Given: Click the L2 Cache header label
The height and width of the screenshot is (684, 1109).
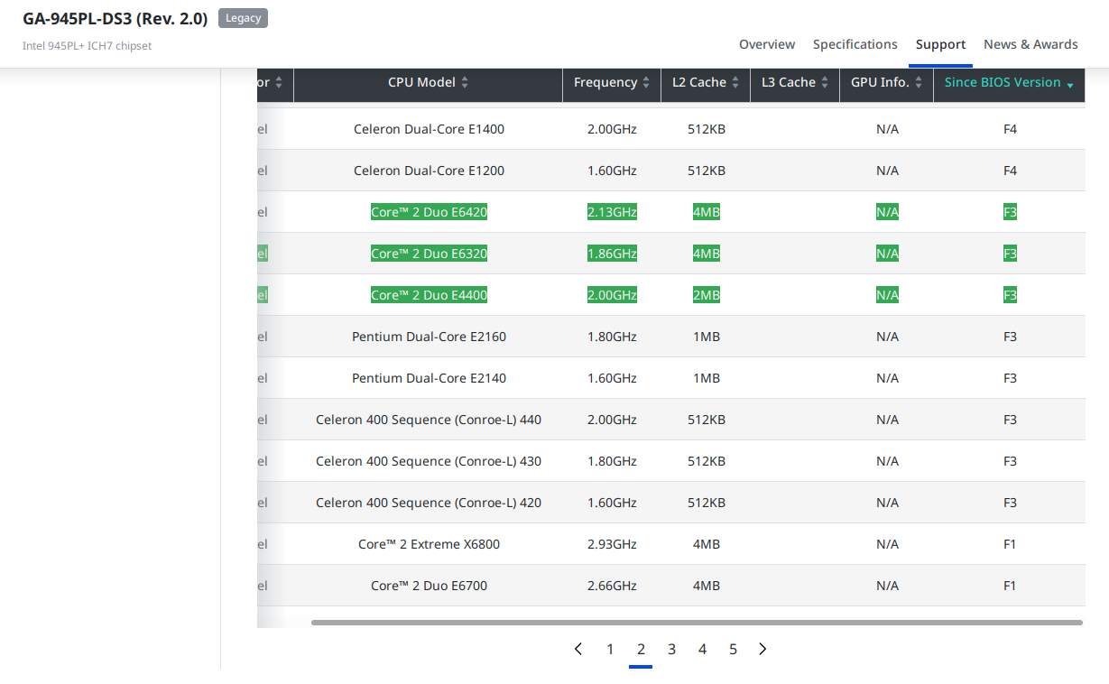Looking at the screenshot, I should (699, 82).
